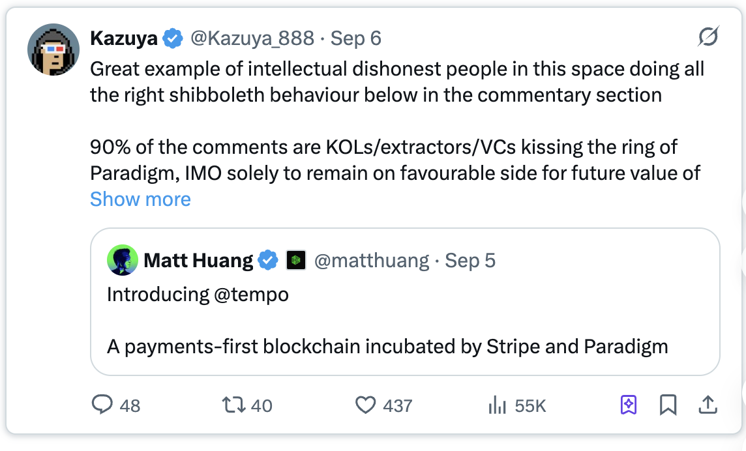Viewport: 746px width, 451px height.
Task: Click the Matt Huang name
Action: click(x=198, y=261)
